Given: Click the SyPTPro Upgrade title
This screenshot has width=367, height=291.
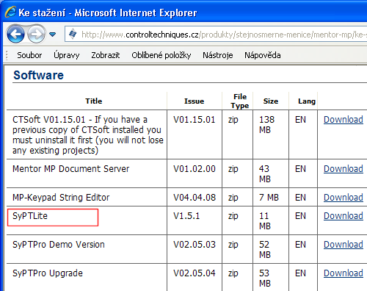Looking at the screenshot, I should click(48, 273).
